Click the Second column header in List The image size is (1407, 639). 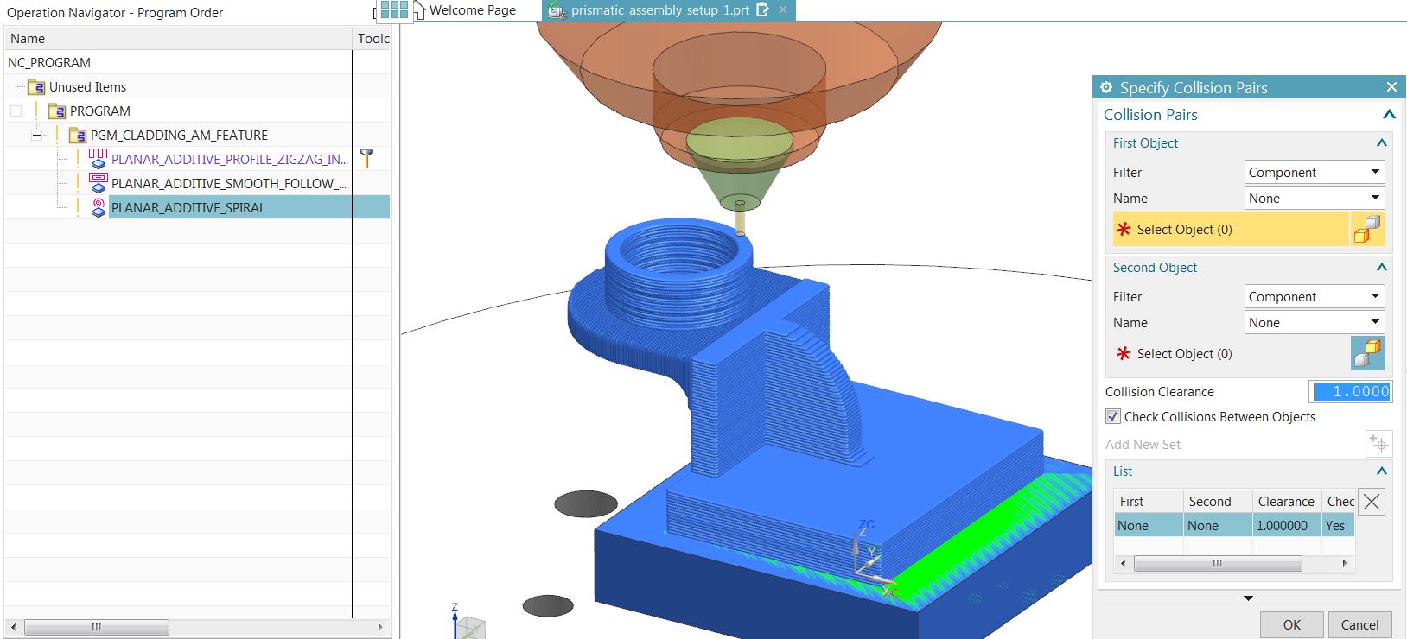tap(1218, 501)
